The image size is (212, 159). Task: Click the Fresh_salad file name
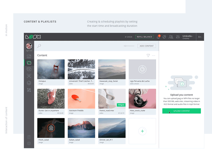click(43, 140)
